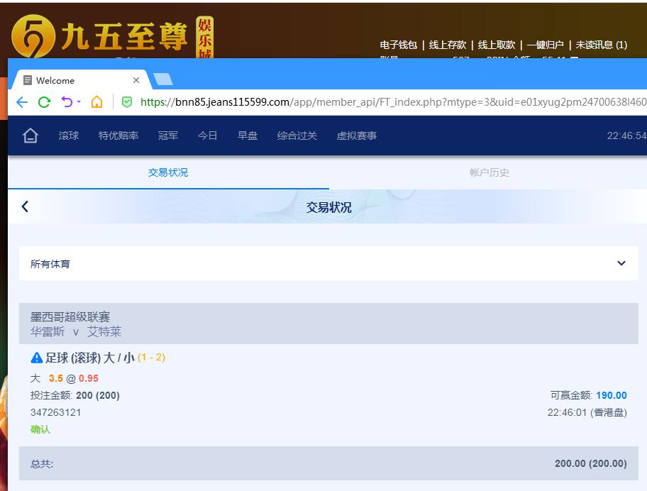Viewport: 647px width, 491px height.
Task: Go to the sportsbook home icon
Action: click(x=30, y=136)
